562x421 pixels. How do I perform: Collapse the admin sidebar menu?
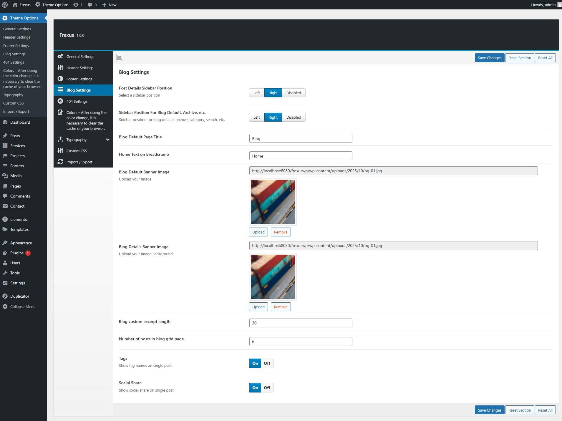point(23,306)
